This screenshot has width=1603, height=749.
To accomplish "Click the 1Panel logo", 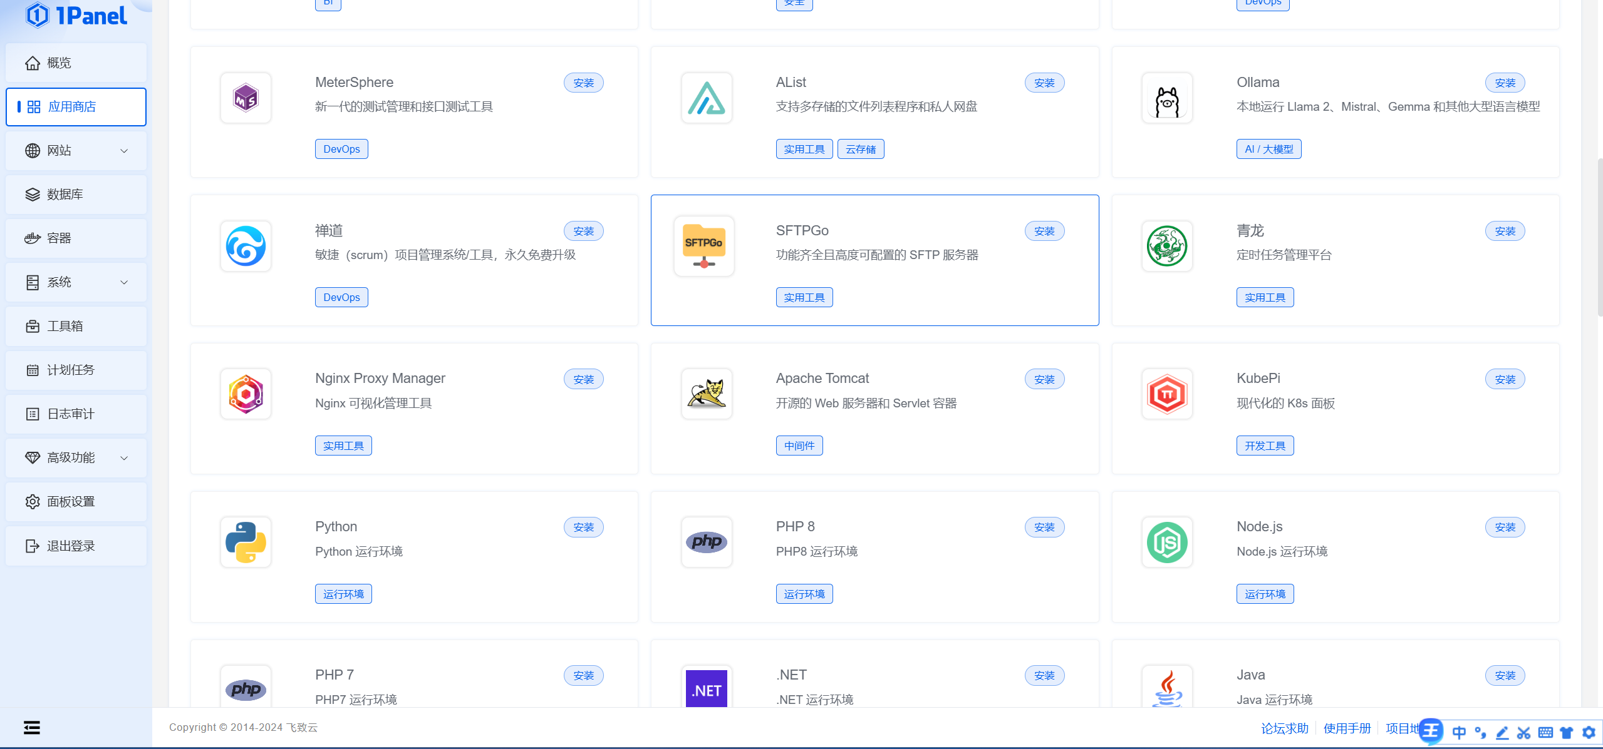I will (x=76, y=15).
